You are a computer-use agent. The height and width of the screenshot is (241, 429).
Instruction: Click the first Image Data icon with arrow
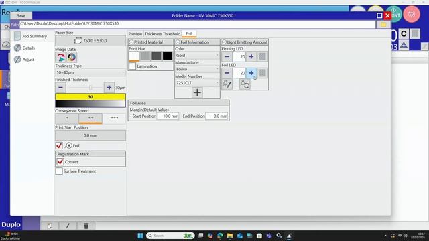pos(61,57)
